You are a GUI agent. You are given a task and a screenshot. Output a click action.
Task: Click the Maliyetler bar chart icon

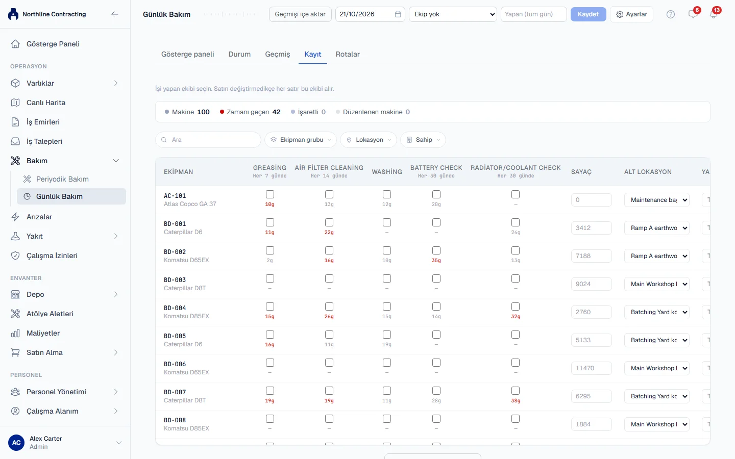coord(15,333)
